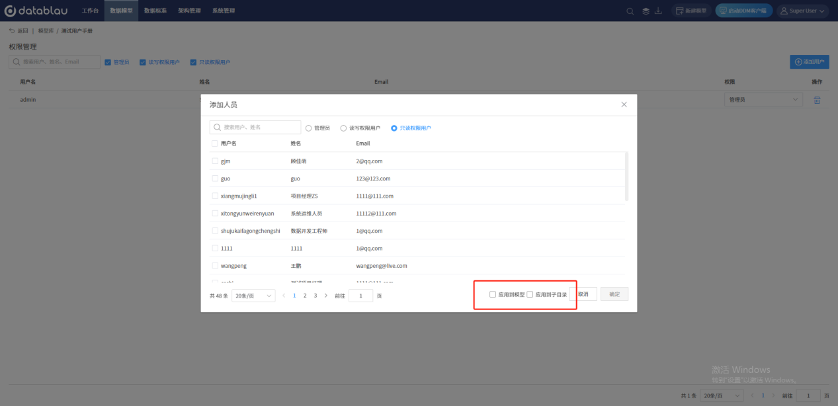The image size is (838, 406).
Task: Expand the Super User account menu
Action: point(803,11)
